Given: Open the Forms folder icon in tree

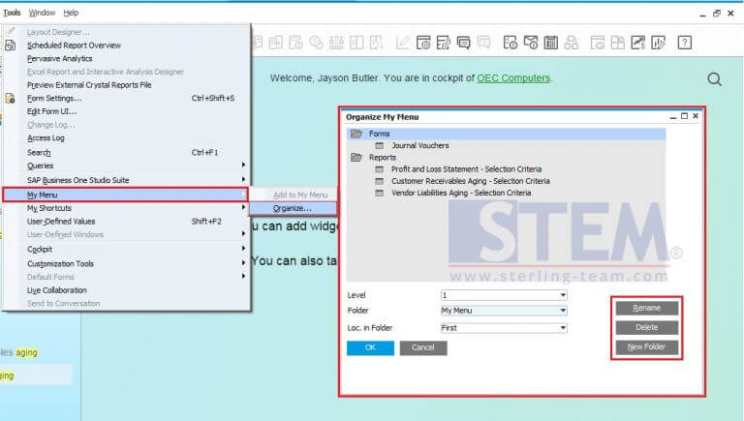Looking at the screenshot, I should 355,134.
